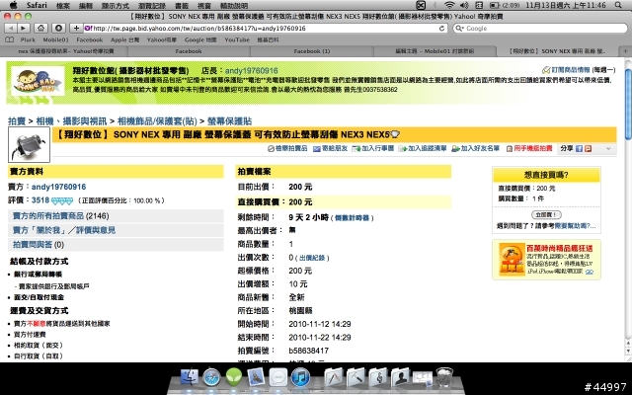632x395 pixels.
Task: Switch to the first Facebook tab
Action: coord(189,51)
